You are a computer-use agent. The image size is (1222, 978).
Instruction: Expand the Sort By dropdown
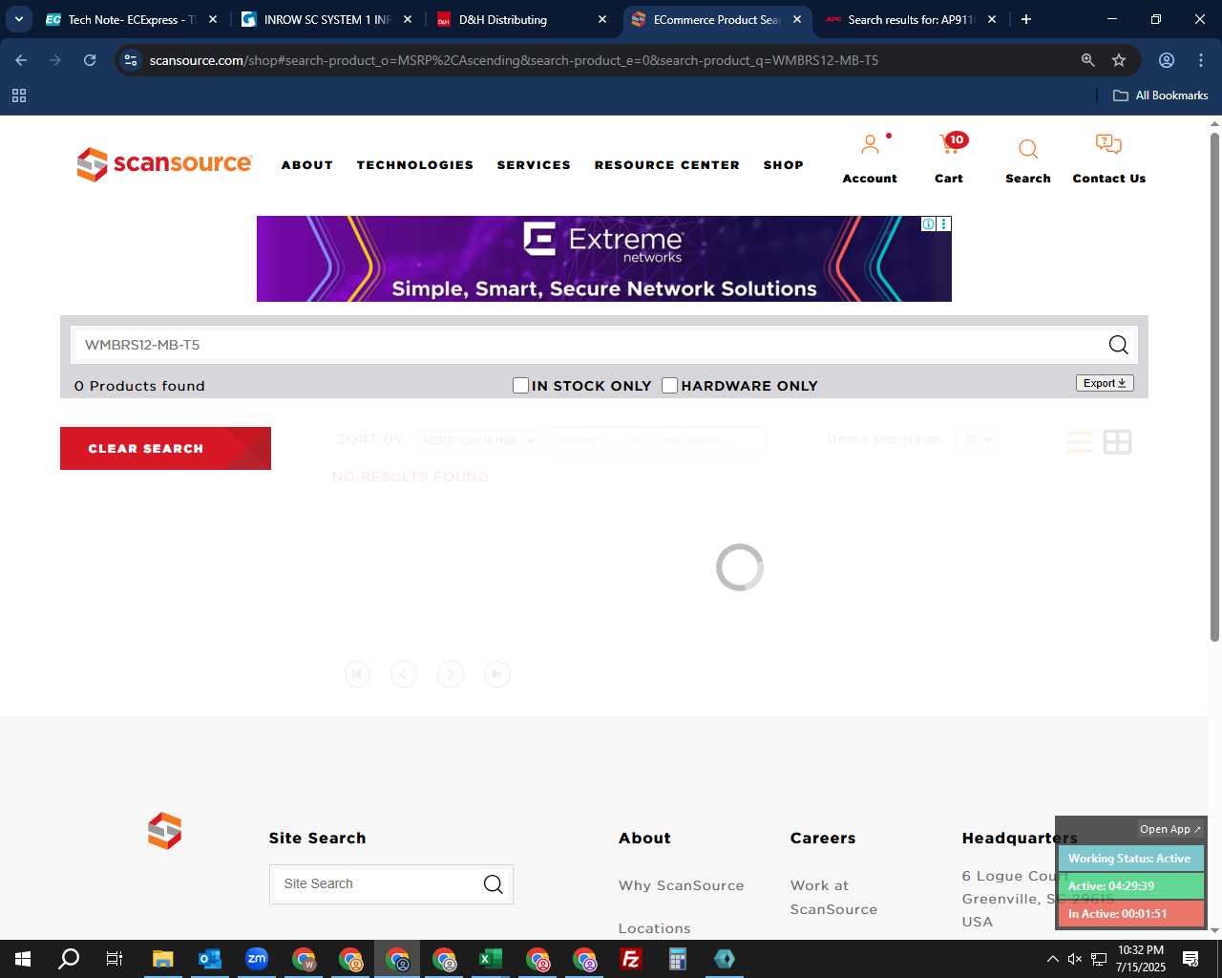tap(477, 440)
